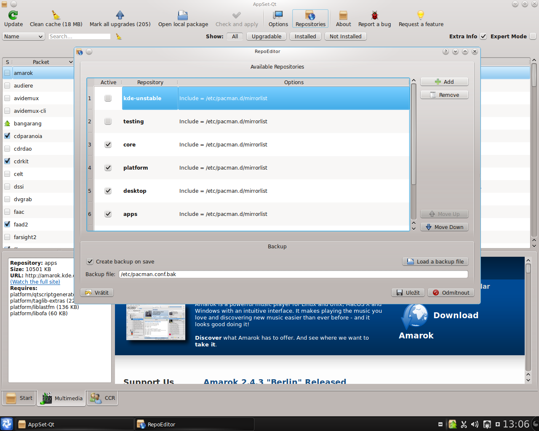The image size is (539, 431).
Task: Enable the Expert Mode checkbox
Action: click(x=533, y=36)
